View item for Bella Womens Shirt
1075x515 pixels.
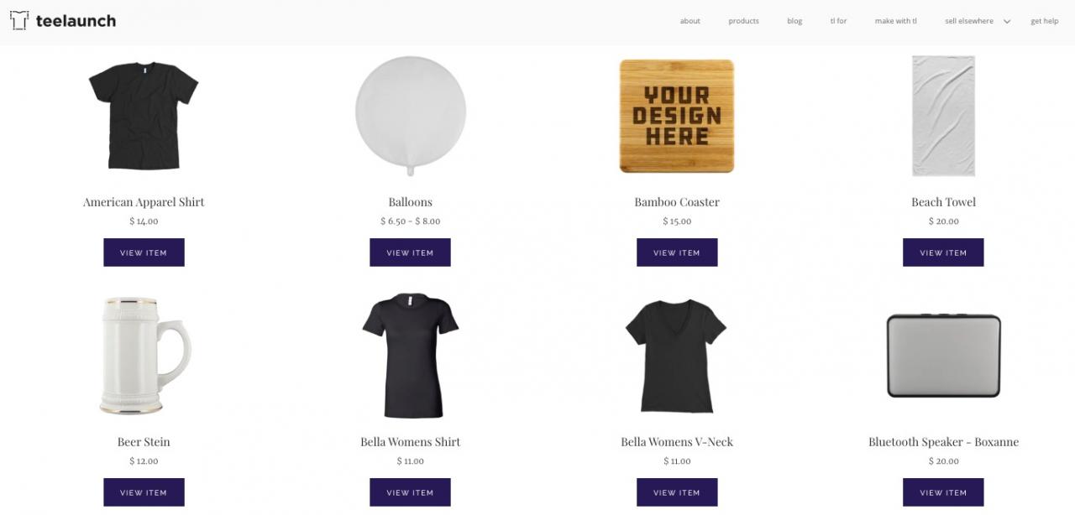410,492
